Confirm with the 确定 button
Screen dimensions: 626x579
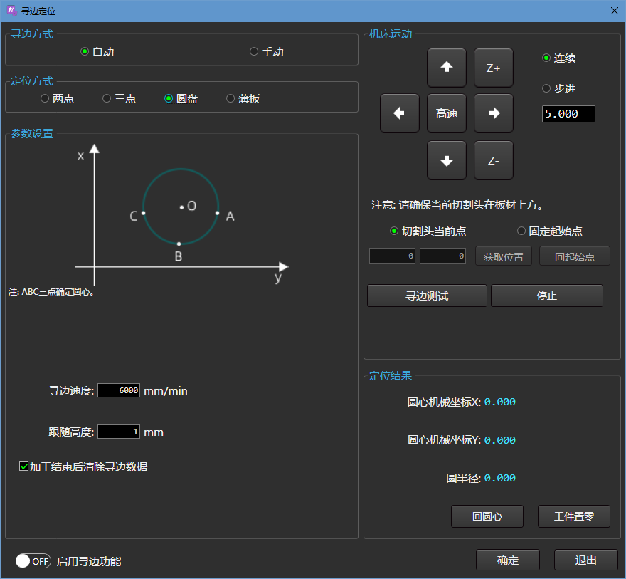click(507, 560)
